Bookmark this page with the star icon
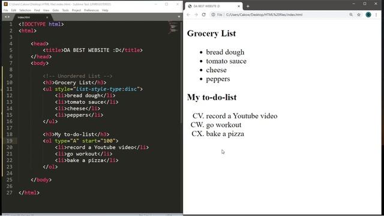384x216 pixels. coord(359,14)
